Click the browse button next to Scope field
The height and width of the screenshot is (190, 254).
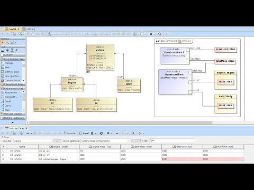tap(137, 141)
